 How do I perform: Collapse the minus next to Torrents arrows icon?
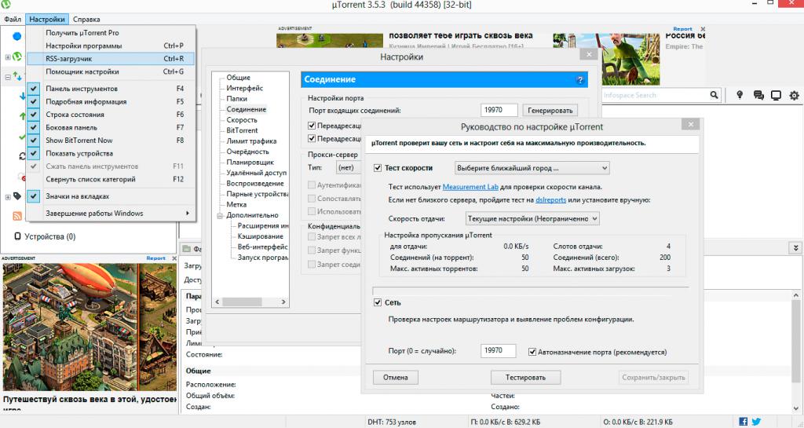[x=8, y=77]
